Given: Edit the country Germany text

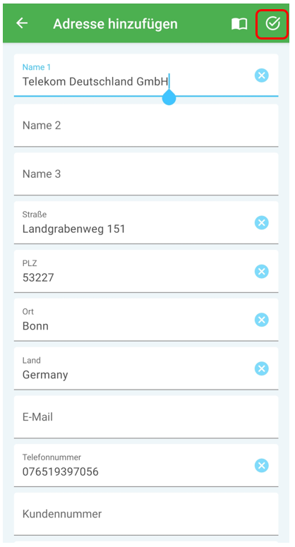Looking at the screenshot, I should coord(45,375).
